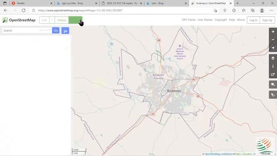This screenshot has height=156, width=277.
Task: Open the map Layers panel
Action: pos(273,58)
